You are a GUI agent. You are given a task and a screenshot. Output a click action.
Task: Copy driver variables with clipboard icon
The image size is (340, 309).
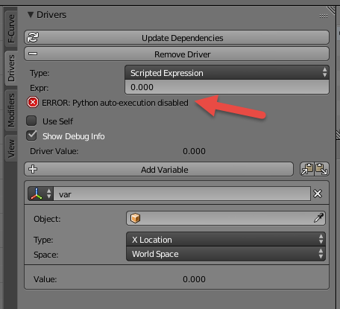coord(307,169)
